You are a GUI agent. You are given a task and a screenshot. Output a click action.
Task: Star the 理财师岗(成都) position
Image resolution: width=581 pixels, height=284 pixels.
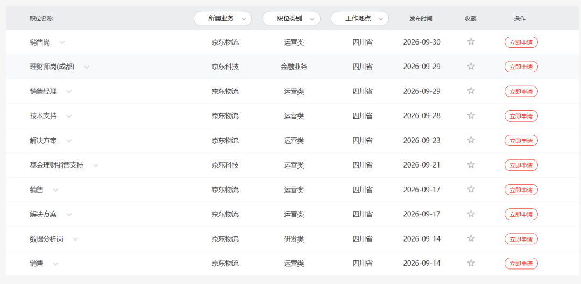(471, 66)
